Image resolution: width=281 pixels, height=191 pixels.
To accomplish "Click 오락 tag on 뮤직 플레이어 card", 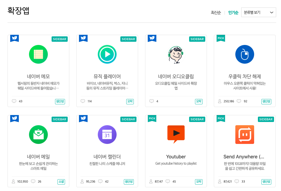I will pyautogui.click(x=130, y=101).
